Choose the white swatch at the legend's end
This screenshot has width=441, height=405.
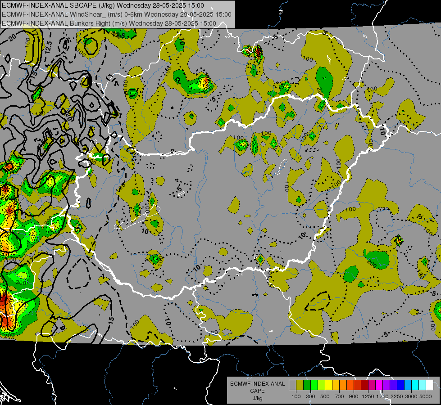(429, 385)
